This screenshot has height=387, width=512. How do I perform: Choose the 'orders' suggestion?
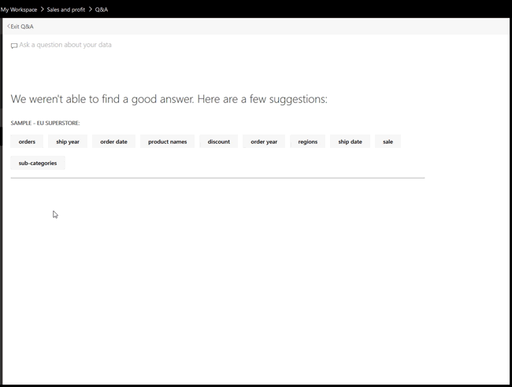click(x=27, y=142)
